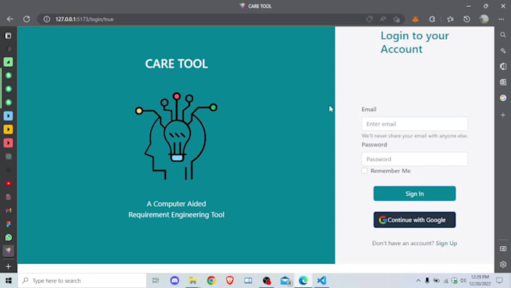The height and width of the screenshot is (288, 511).
Task: Click the Password input field
Action: (414, 159)
